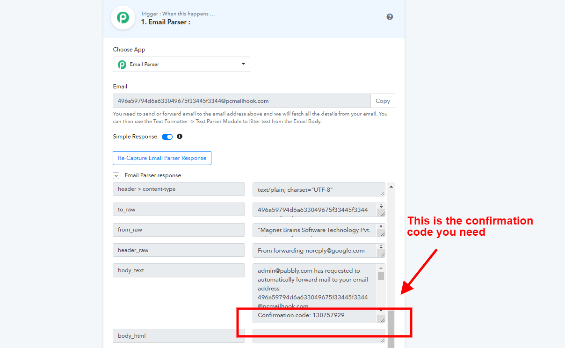Open the Choose App dropdown

click(181, 64)
